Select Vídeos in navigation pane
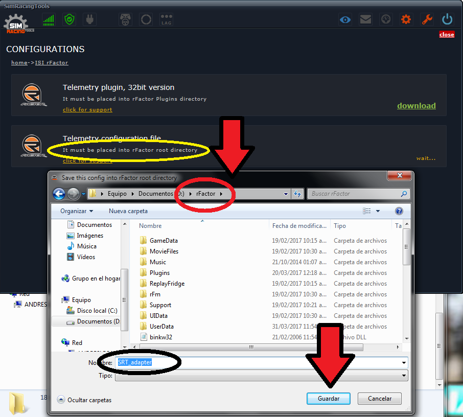This screenshot has width=463, height=417. click(x=81, y=257)
